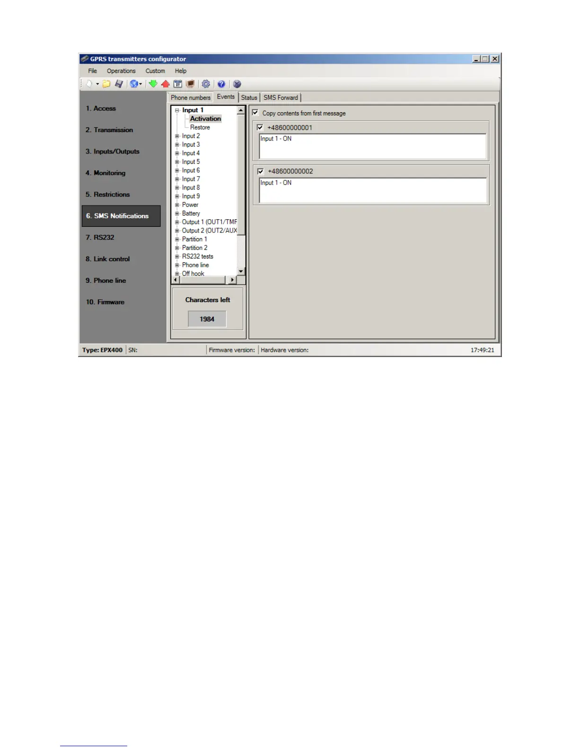This screenshot has height=750, width=579.
Task: Collapse the Input 1 tree node
Action: [177, 110]
